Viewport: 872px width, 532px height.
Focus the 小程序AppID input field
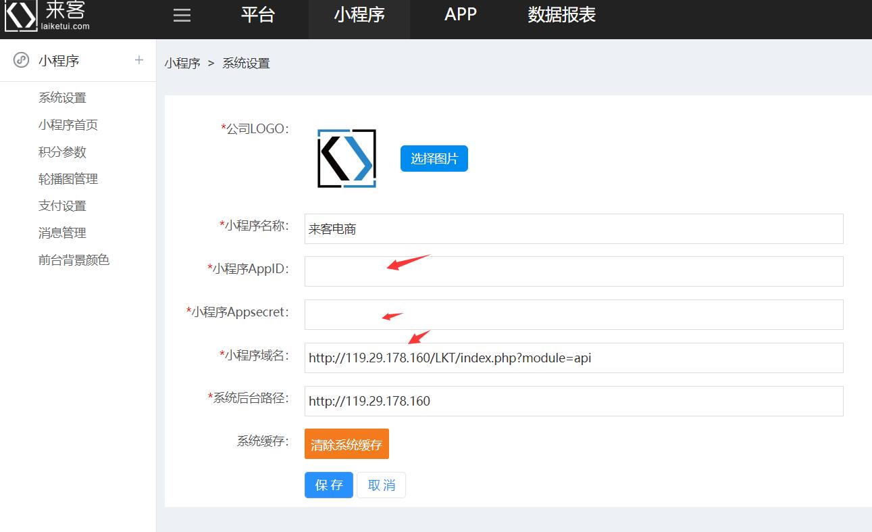pyautogui.click(x=574, y=271)
